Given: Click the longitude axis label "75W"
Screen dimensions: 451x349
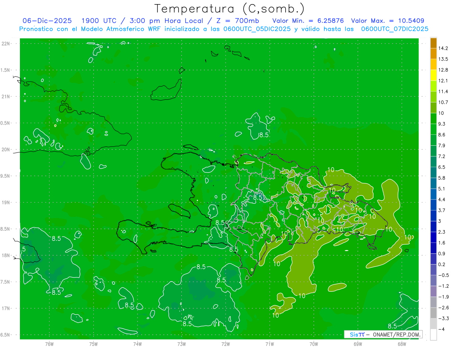Looking at the screenshot, I should point(94,344).
